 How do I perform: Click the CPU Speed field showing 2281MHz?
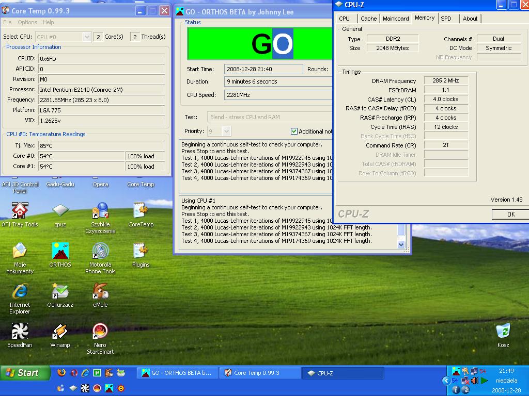pos(278,95)
